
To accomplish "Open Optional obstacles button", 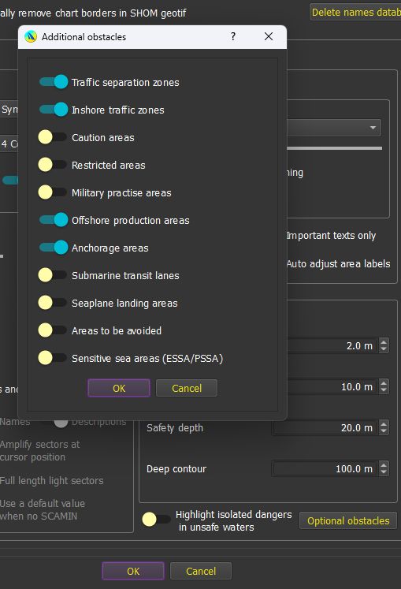I will 348,520.
